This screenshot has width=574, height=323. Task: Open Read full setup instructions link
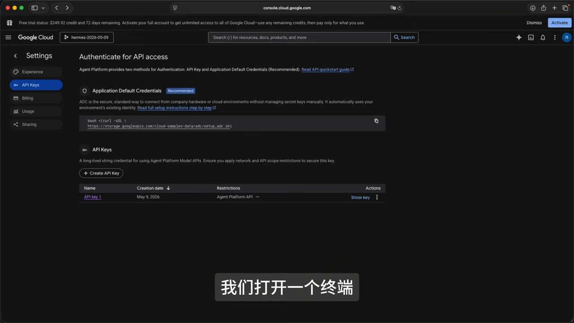[176, 108]
